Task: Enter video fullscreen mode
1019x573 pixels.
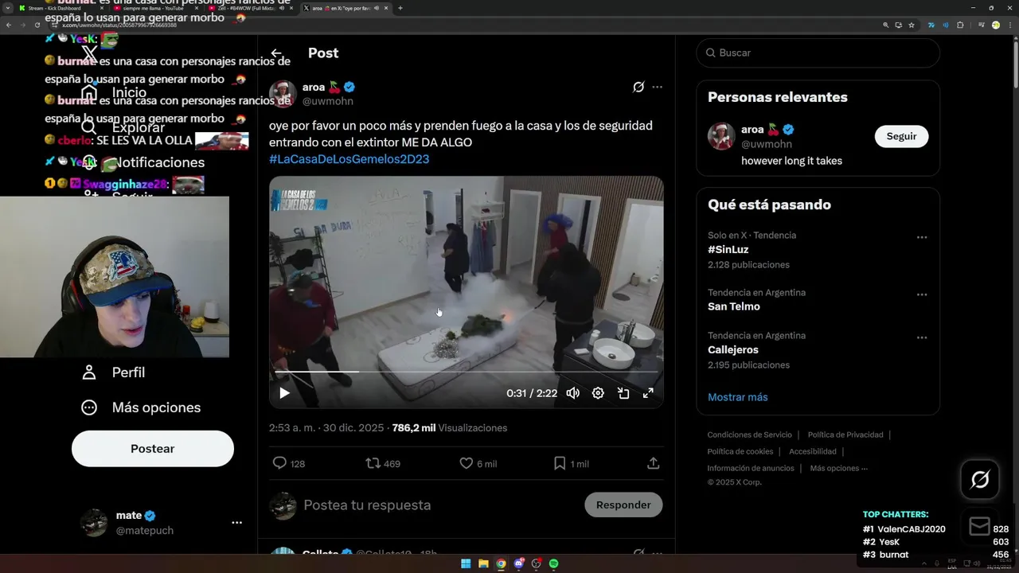Action: (648, 393)
